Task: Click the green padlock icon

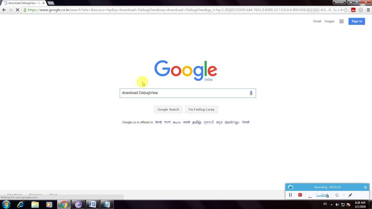Action: [25, 10]
